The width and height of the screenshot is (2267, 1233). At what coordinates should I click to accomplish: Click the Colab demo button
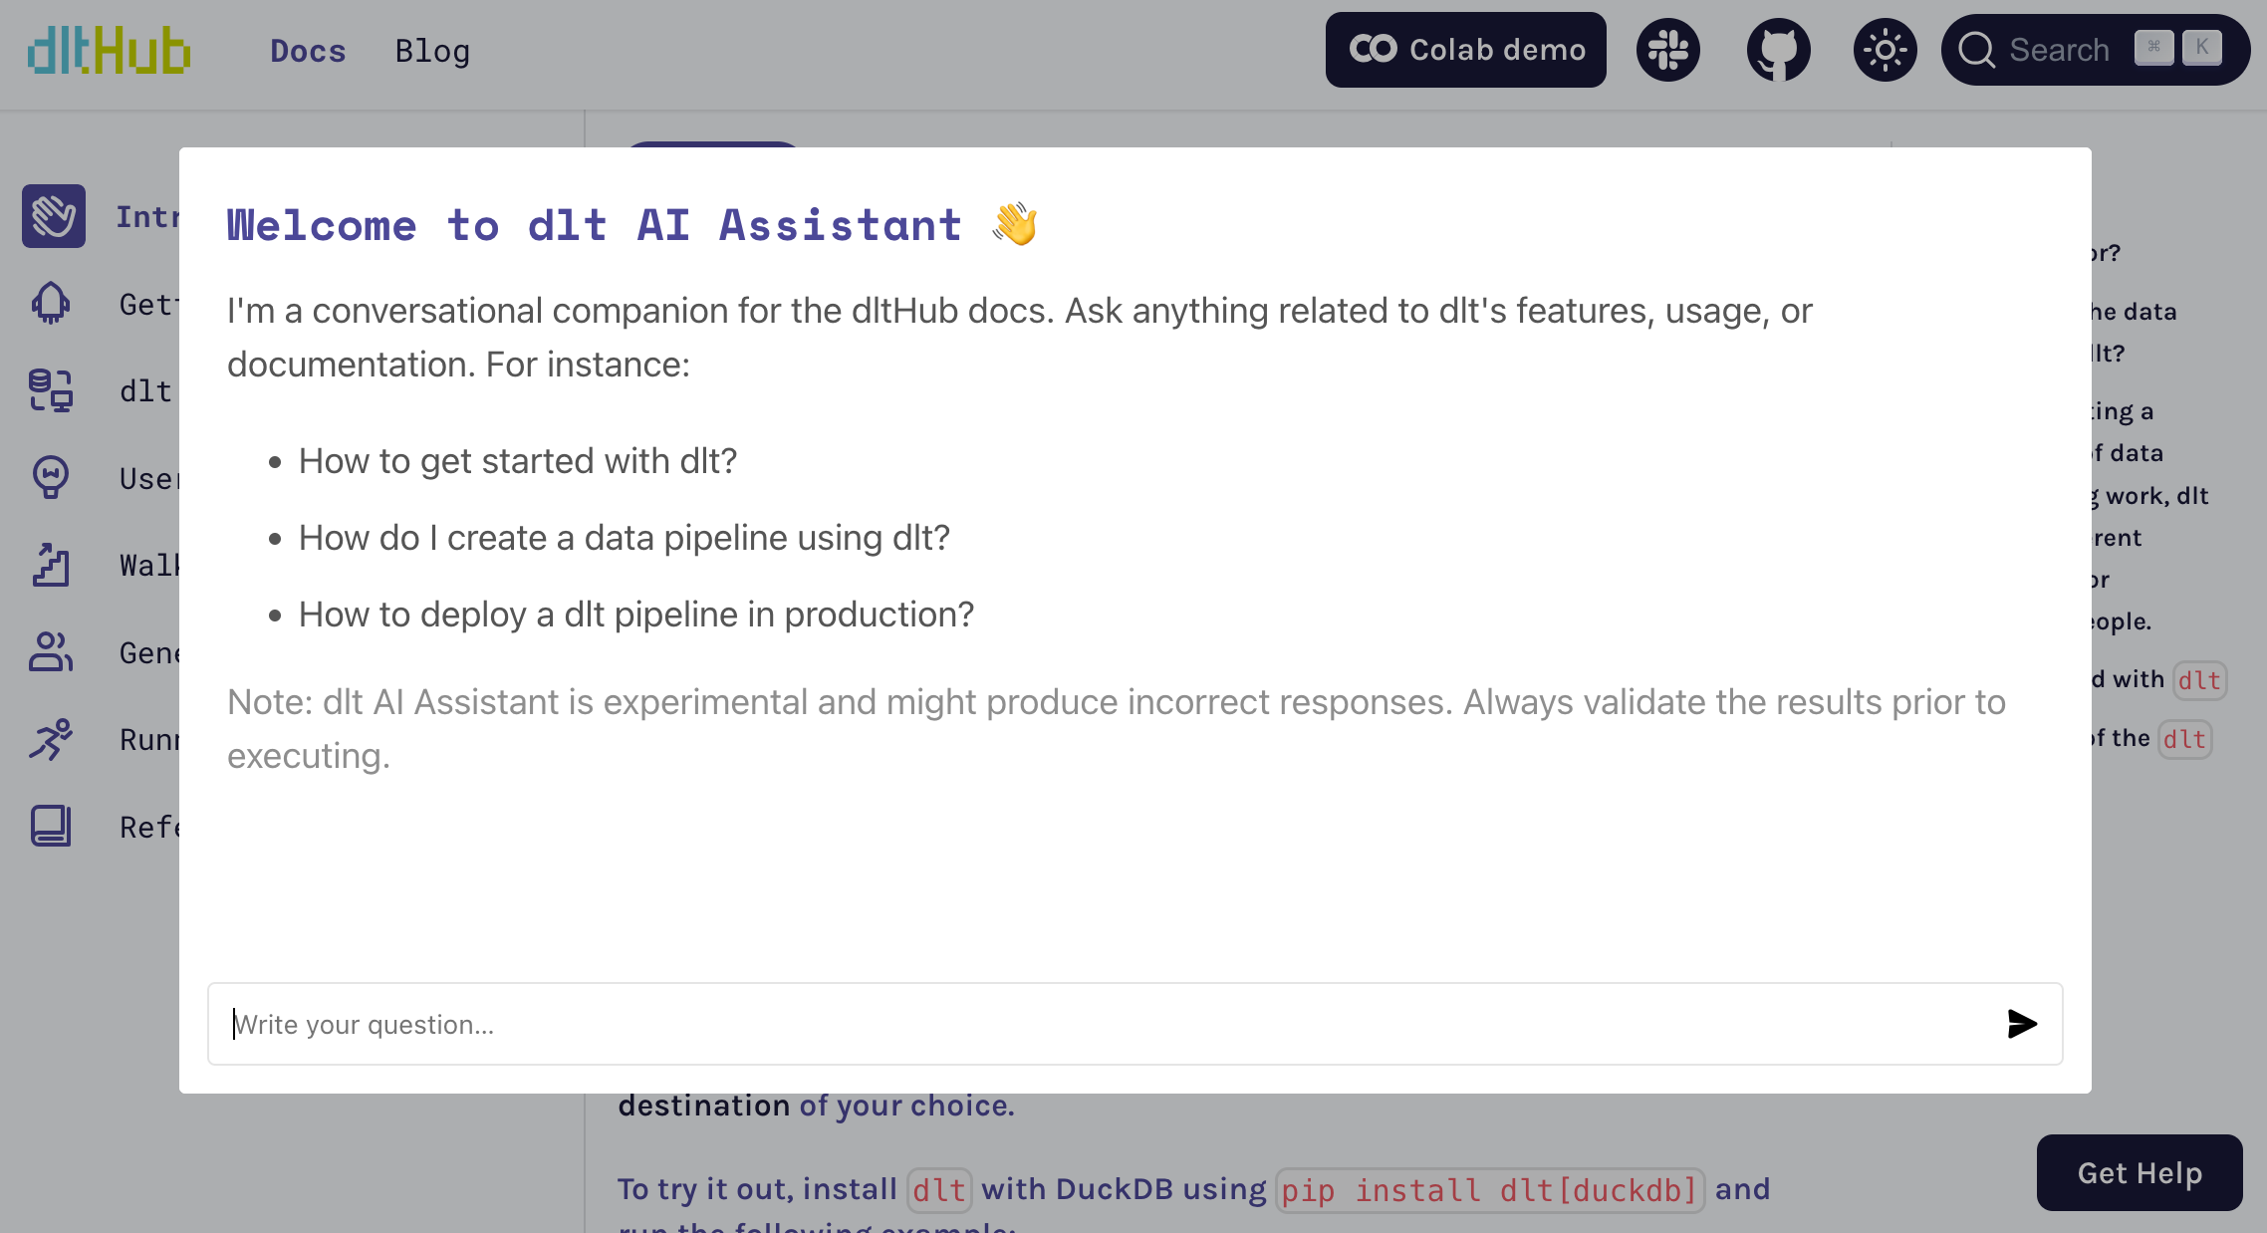(1467, 50)
